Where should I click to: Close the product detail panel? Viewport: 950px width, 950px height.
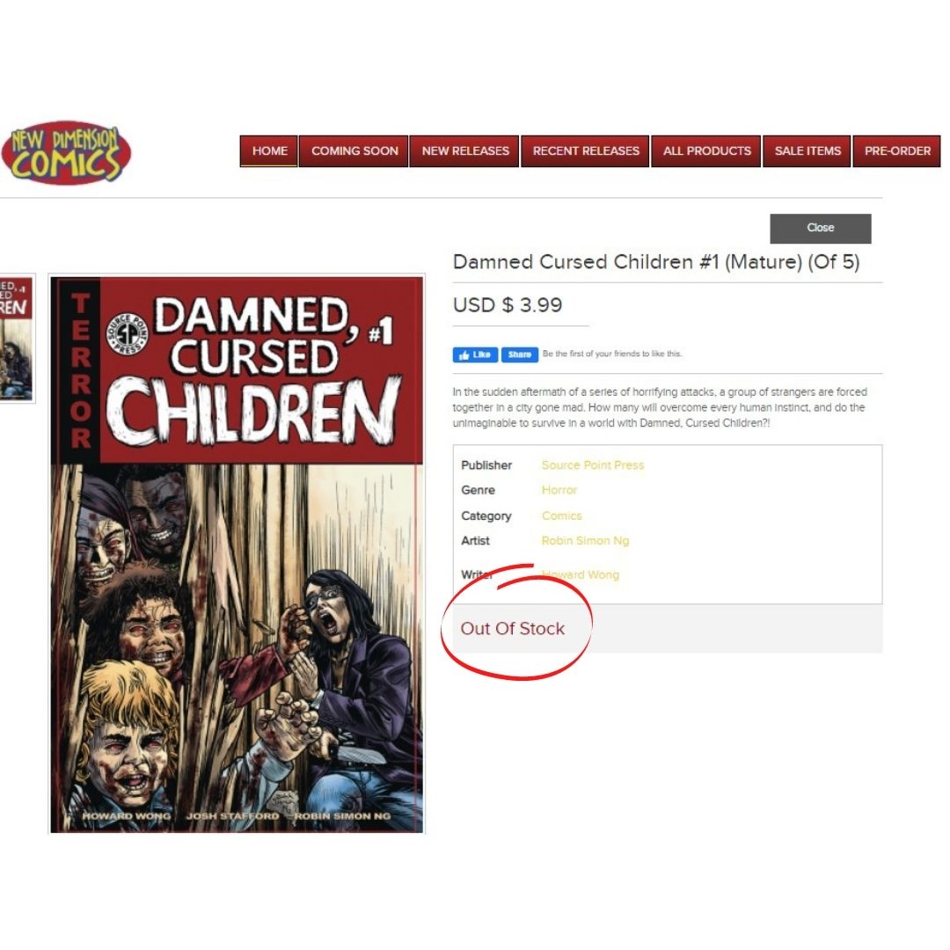coord(821,229)
